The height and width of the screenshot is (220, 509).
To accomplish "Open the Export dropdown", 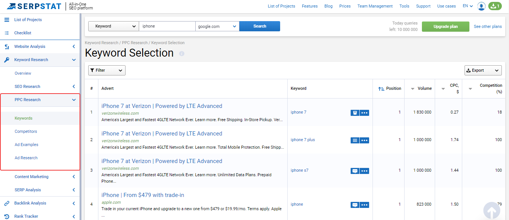I will (483, 71).
